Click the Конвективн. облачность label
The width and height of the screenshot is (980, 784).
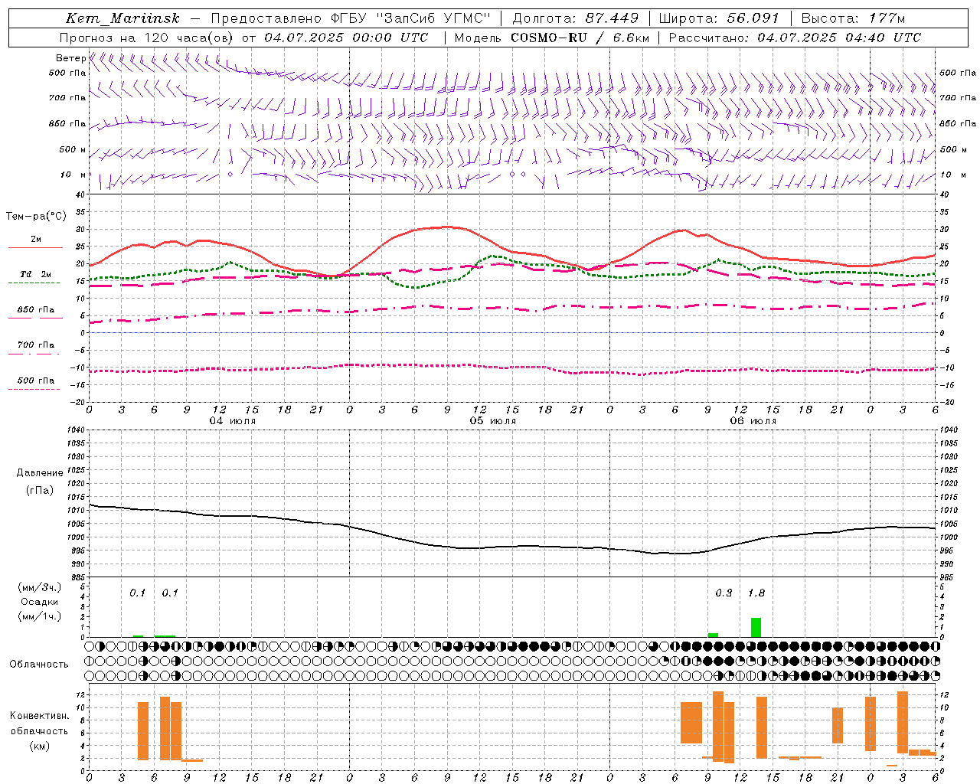39,724
